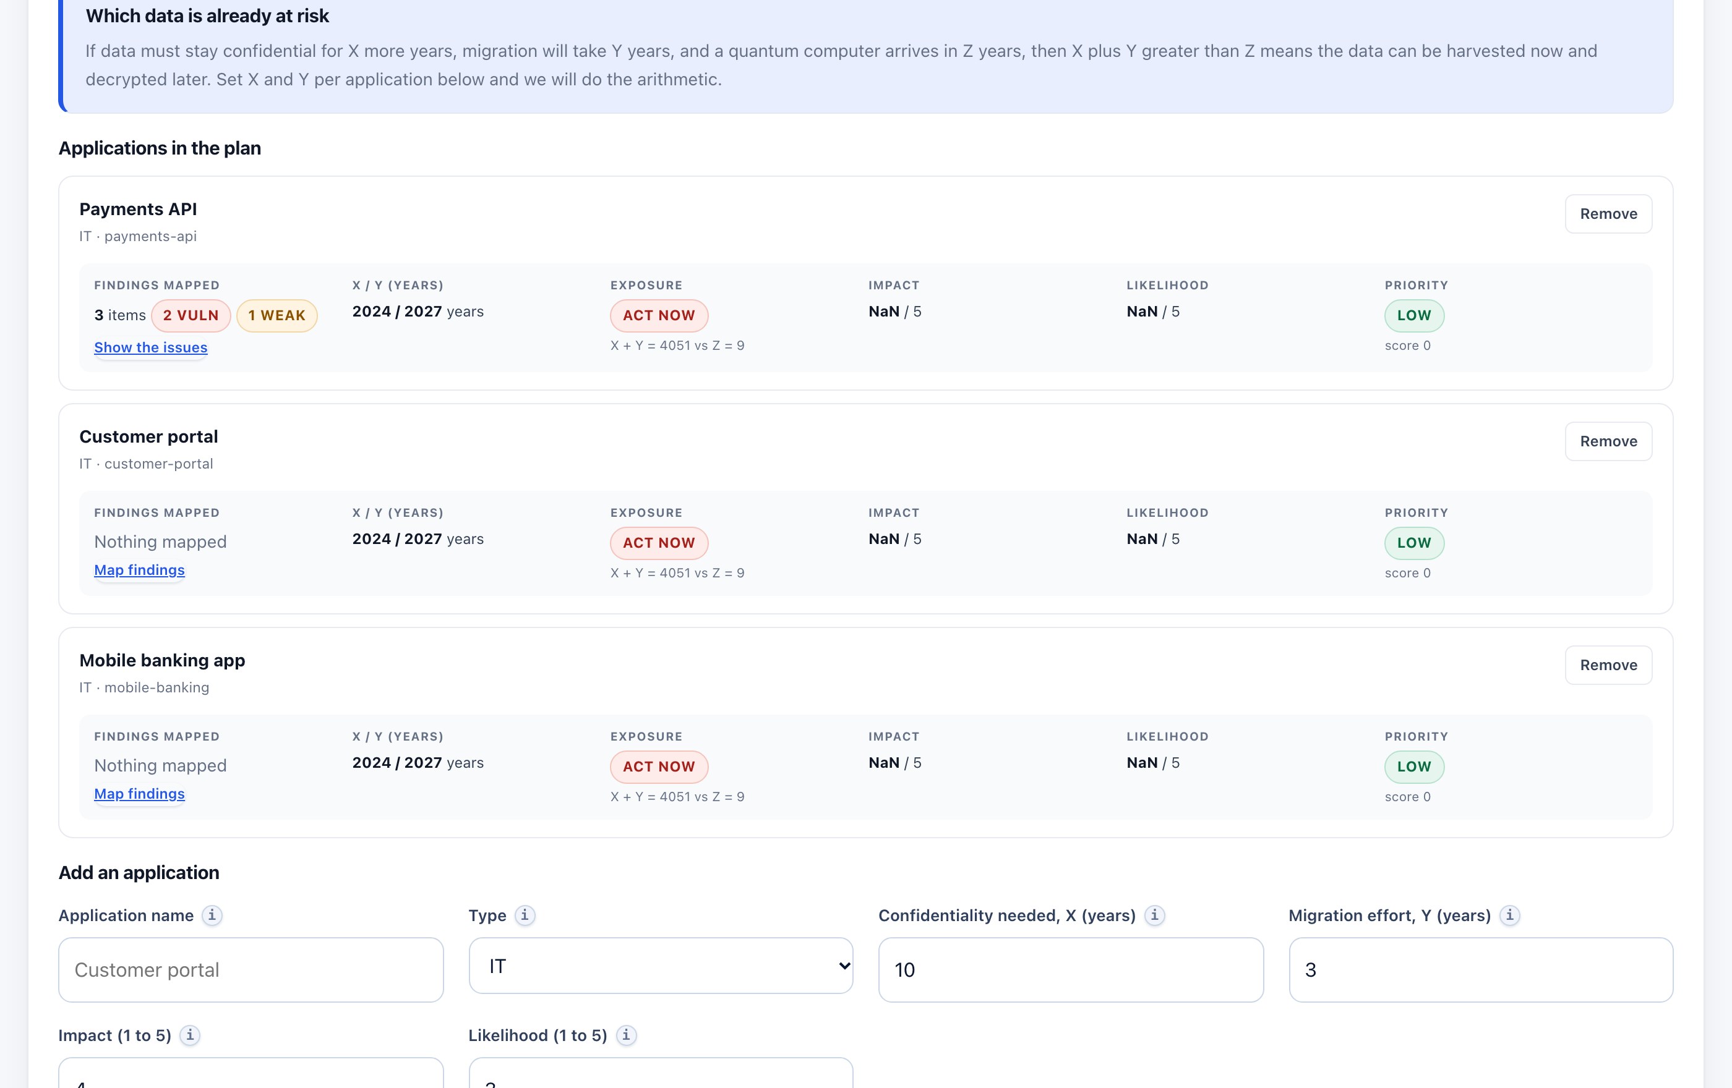Viewport: 1732px width, 1088px height.
Task: Focus the Application name input field
Action: point(251,969)
